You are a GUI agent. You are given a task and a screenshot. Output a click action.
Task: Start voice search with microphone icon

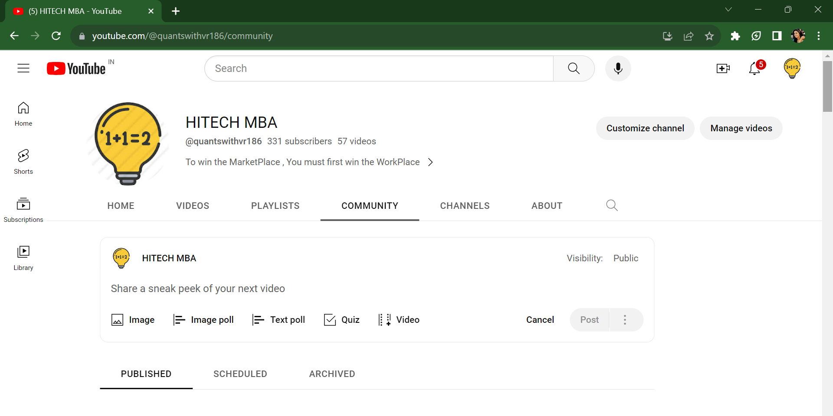click(x=618, y=68)
